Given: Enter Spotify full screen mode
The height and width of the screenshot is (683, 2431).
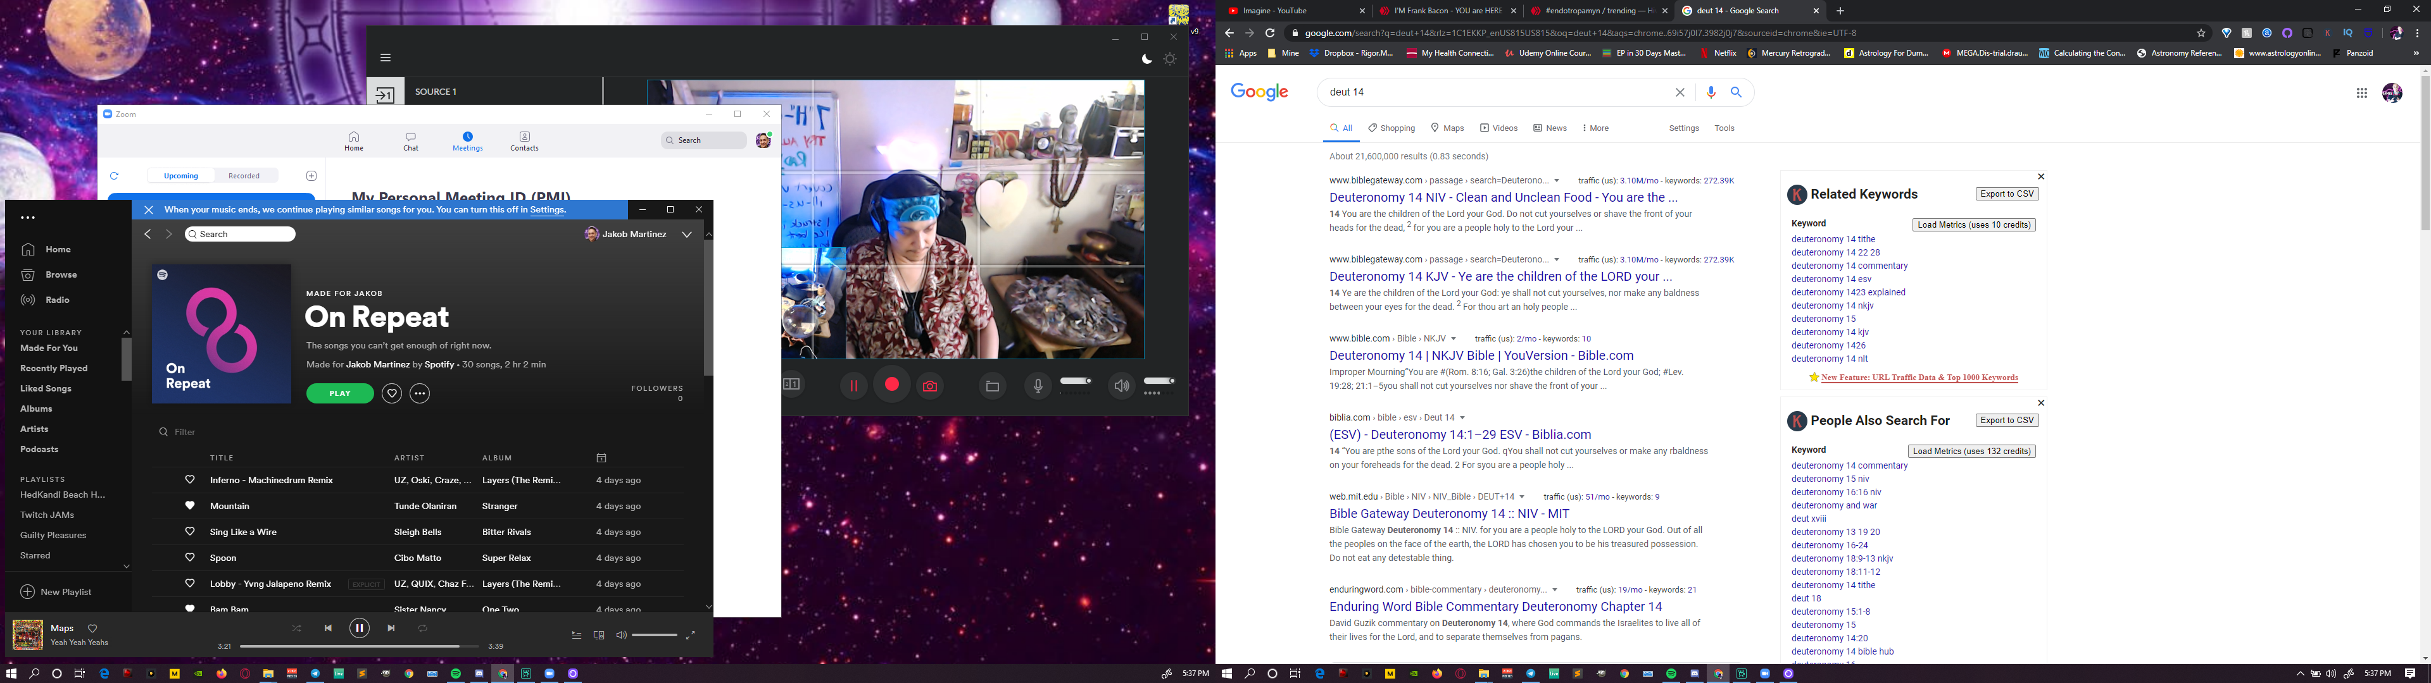Looking at the screenshot, I should coord(690,636).
